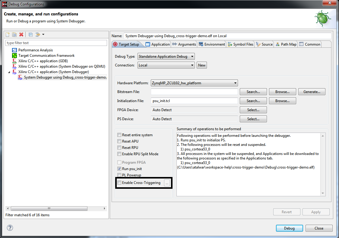The width and height of the screenshot is (339, 238).
Task: Click the configuration tree horizontal scrollbar thumb
Action: click(49, 208)
